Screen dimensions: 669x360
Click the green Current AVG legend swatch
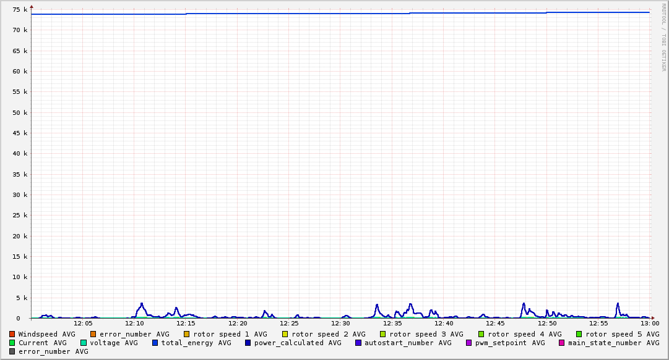[x=12, y=343]
